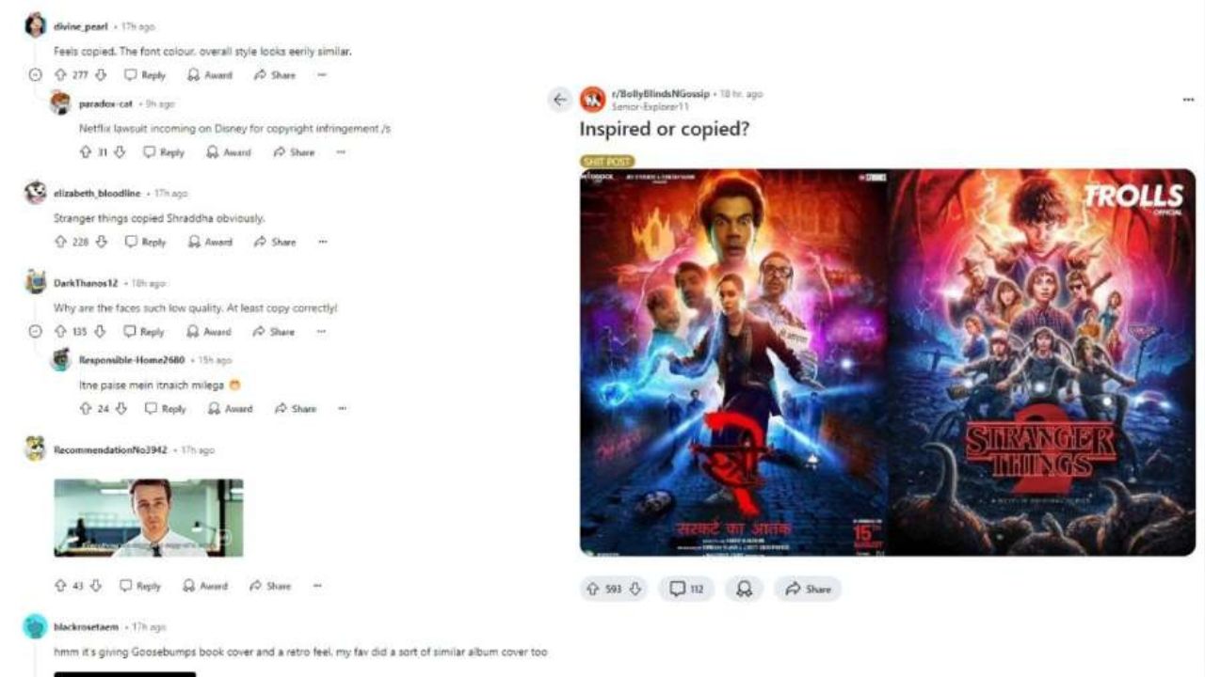The width and height of the screenshot is (1205, 677).
Task: Open post options three-dot menu
Action: 1188,100
